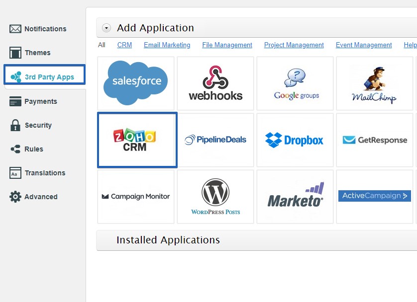This screenshot has width=417, height=302.
Task: Open the Security settings label
Action: 38,125
